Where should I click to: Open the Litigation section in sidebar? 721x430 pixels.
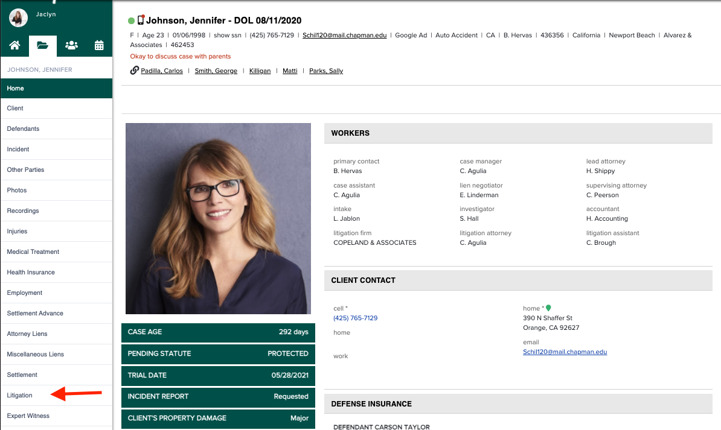pyautogui.click(x=19, y=395)
